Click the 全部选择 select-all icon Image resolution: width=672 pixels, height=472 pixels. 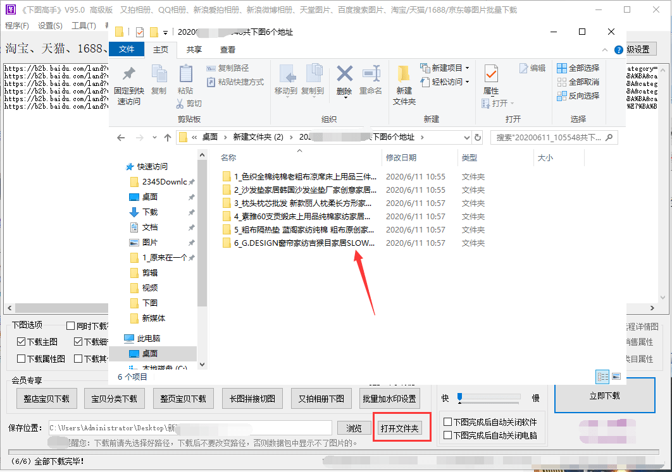(x=563, y=68)
